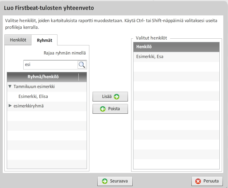Collapse the Tammikuun esimerkki group
228x188 pixels.
click(10, 86)
